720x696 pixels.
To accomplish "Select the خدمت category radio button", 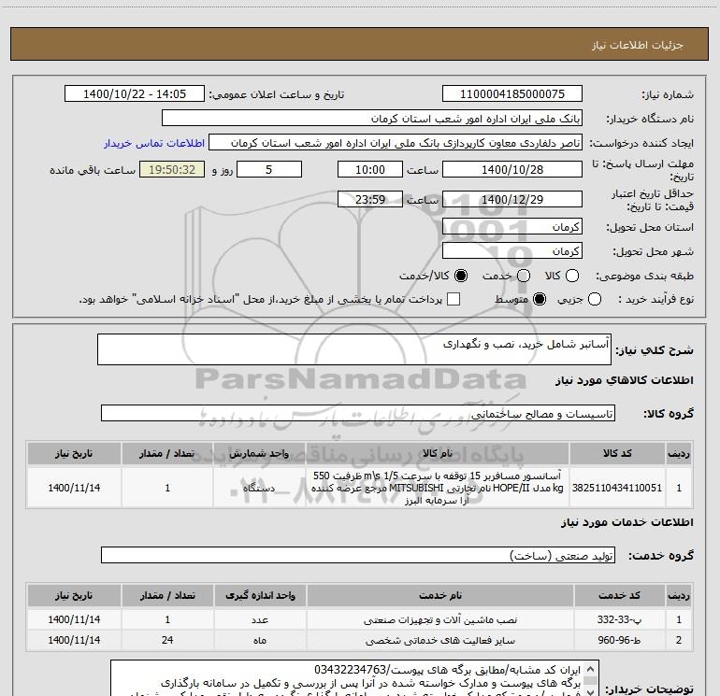I will pyautogui.click(x=524, y=276).
